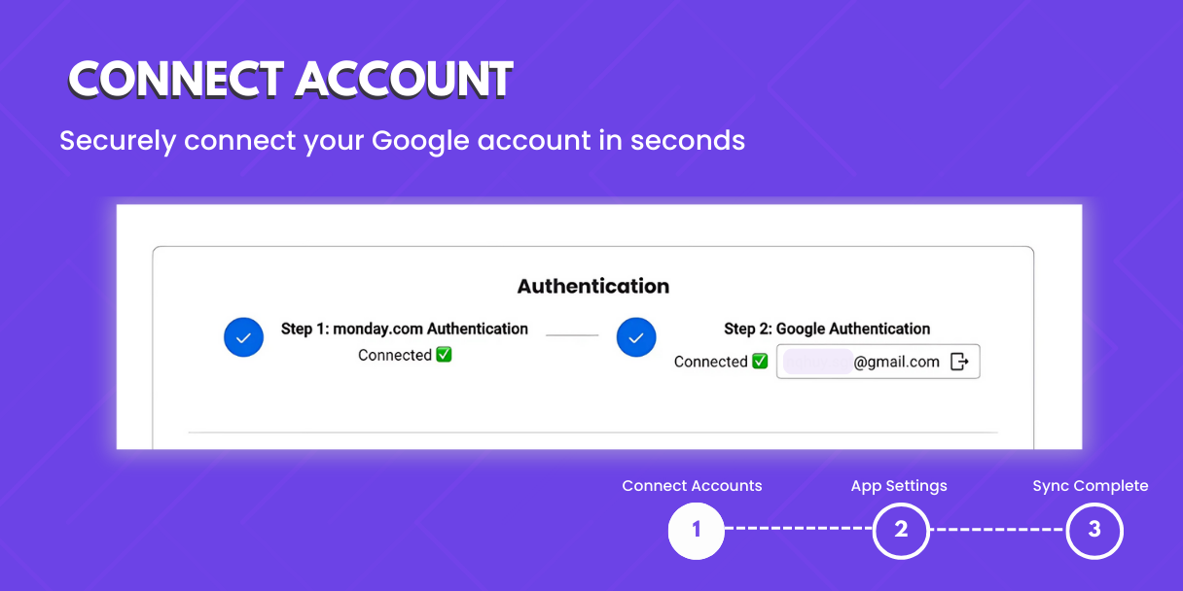The height and width of the screenshot is (591, 1183).
Task: Click the Step 1 blue checkmark circle
Action: (x=243, y=337)
